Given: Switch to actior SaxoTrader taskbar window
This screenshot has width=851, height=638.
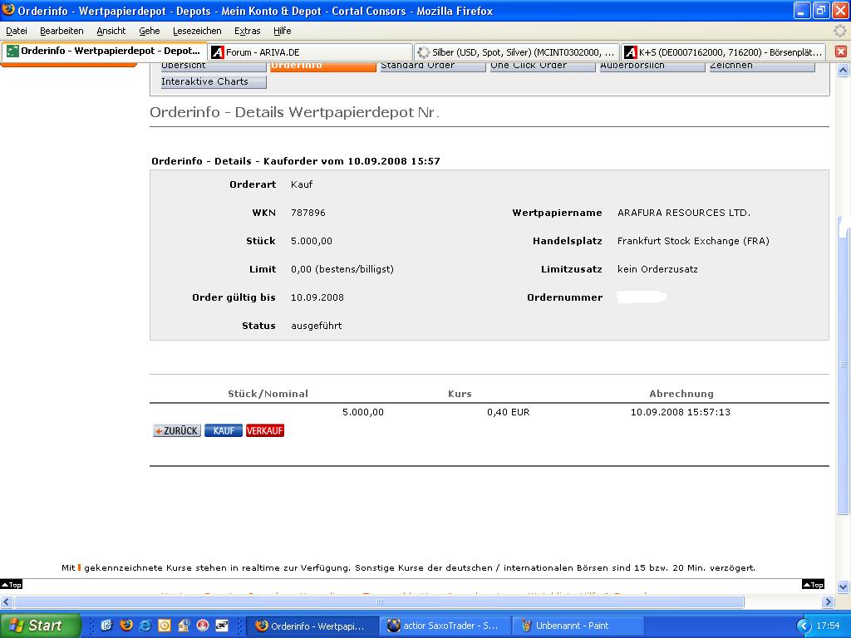Looking at the screenshot, I should click(445, 626).
